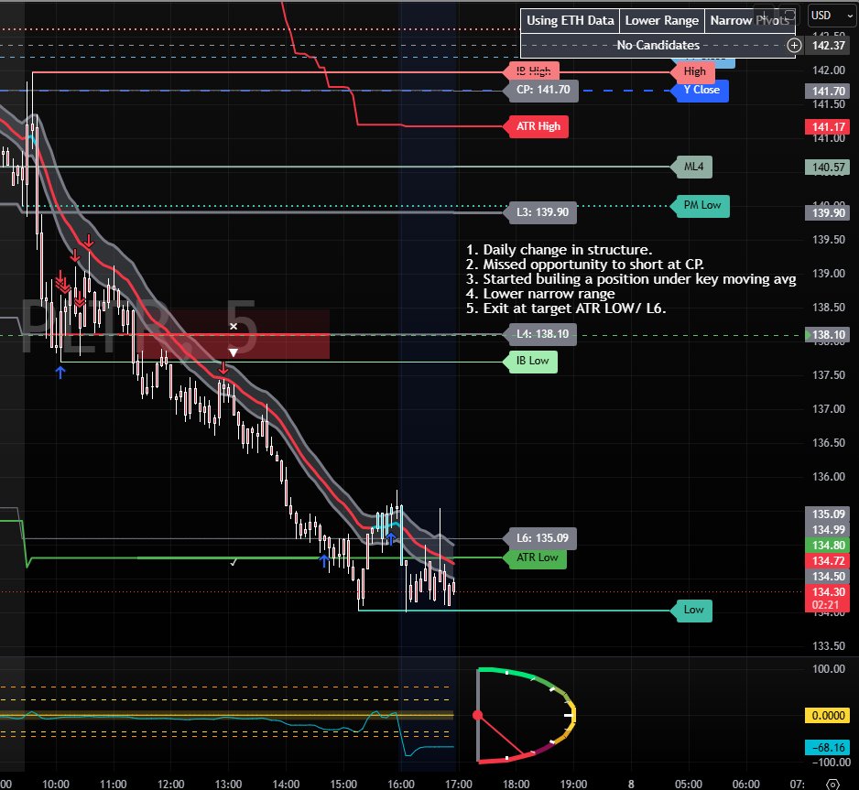Screen dimensions: 859x790
Task: Open the USD currency dropdown
Action: coord(832,16)
